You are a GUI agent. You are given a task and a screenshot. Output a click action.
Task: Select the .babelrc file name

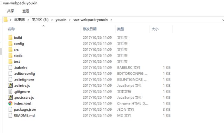[20, 68]
